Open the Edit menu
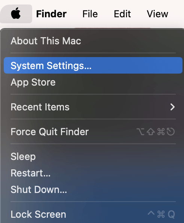This screenshot has width=184, height=223. pos(122,14)
